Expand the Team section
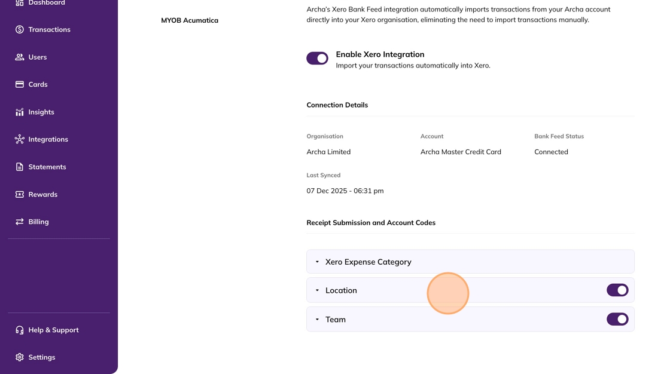The width and height of the screenshot is (670, 374). coord(317,319)
